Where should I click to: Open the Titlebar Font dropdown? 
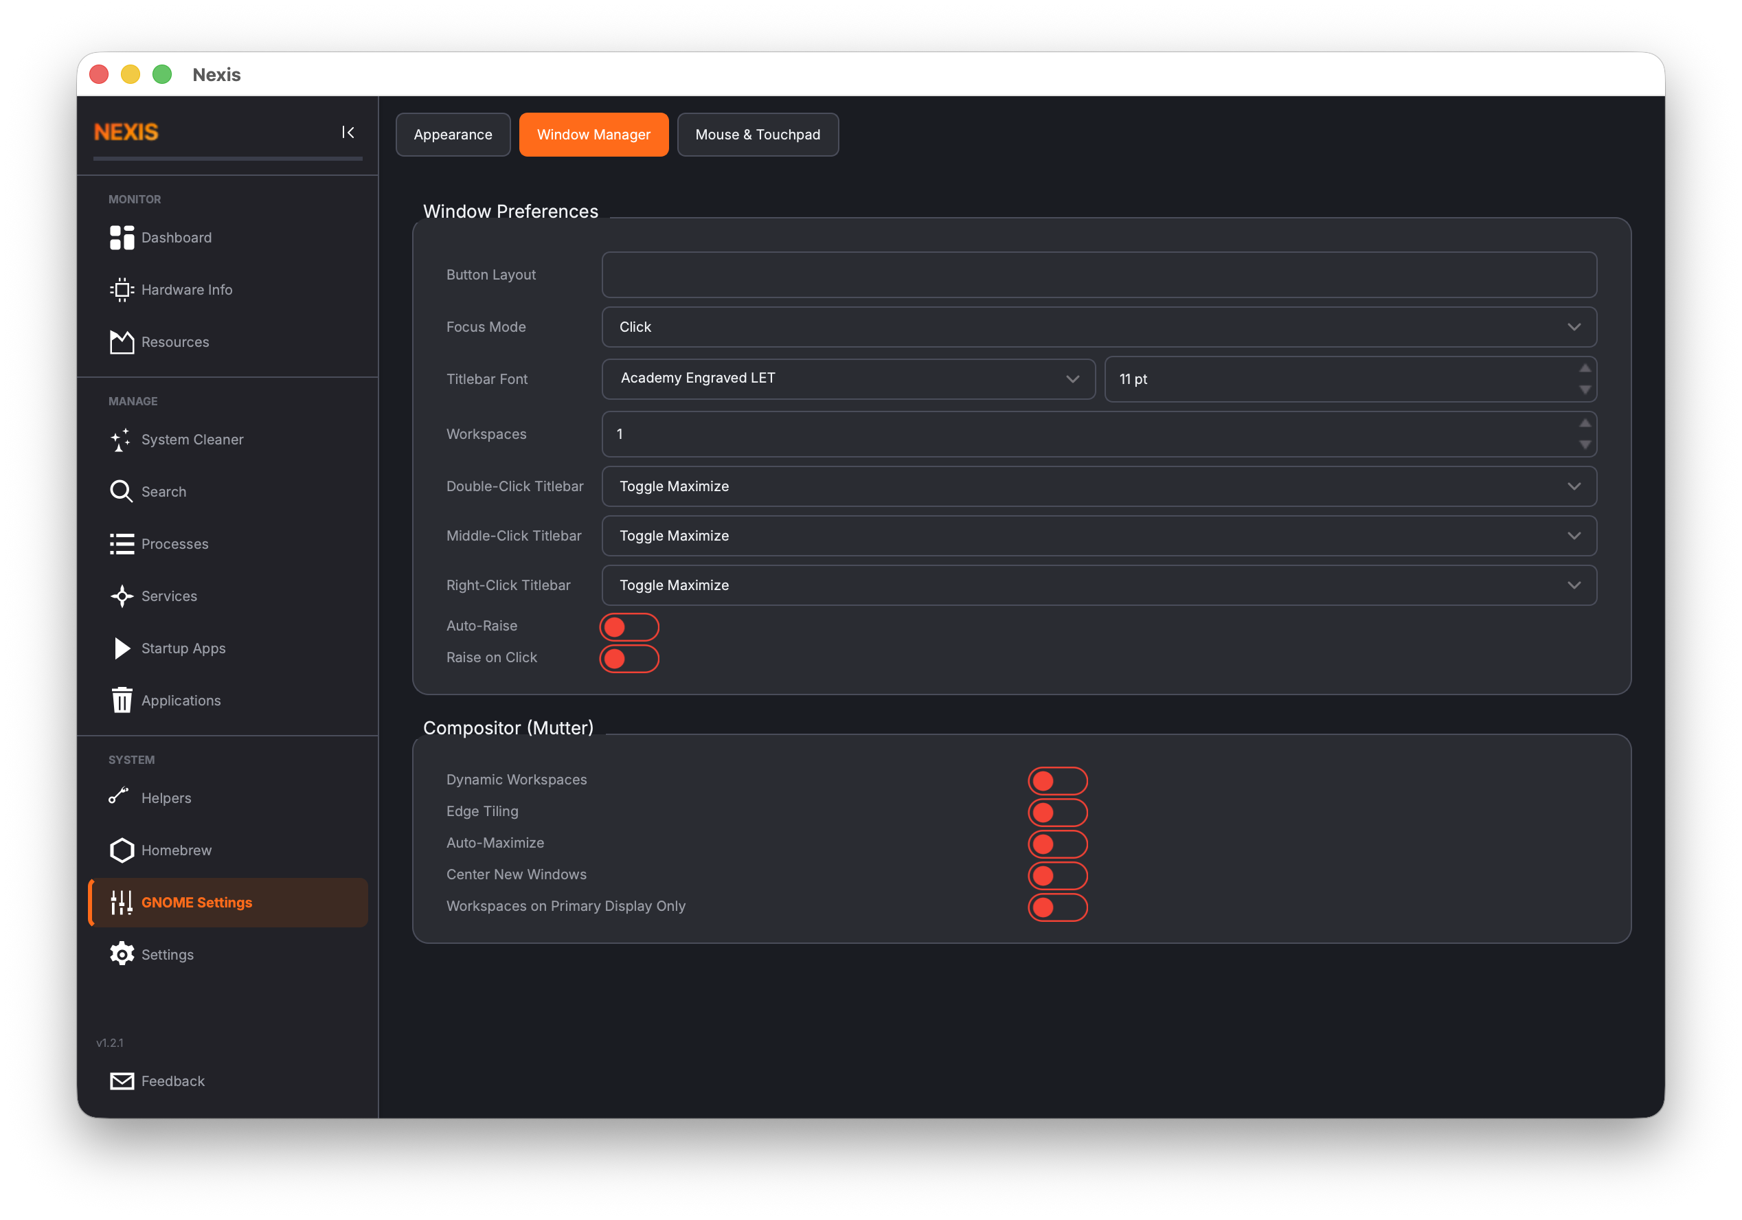click(848, 379)
